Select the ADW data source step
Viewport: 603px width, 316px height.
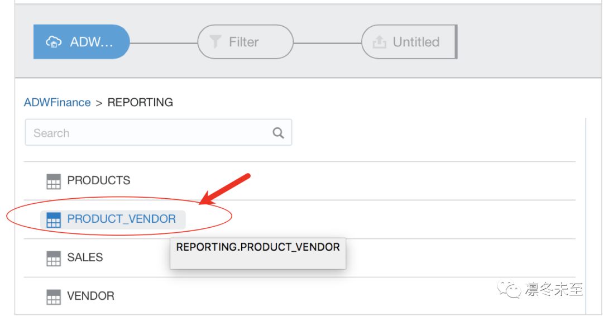[x=82, y=42]
